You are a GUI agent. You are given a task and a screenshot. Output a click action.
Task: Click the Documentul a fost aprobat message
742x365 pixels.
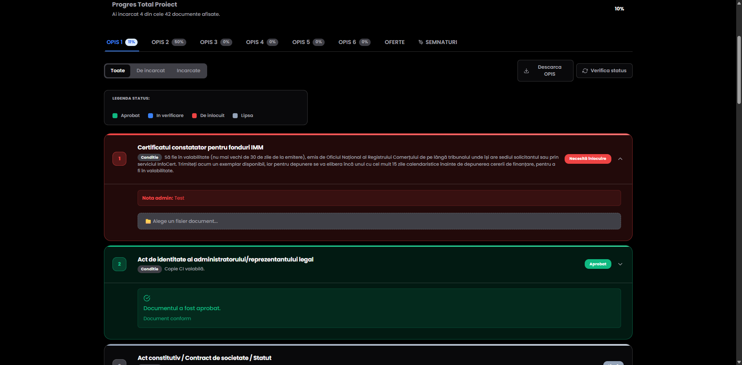(182, 308)
